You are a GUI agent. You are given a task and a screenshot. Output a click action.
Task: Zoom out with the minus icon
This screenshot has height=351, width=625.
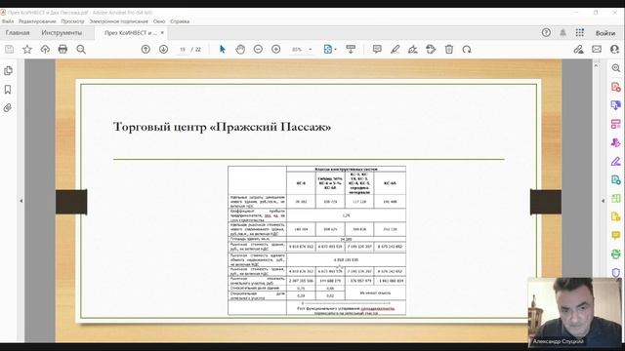click(258, 50)
